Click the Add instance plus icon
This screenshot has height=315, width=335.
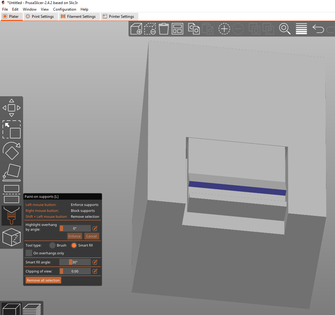coord(224,29)
